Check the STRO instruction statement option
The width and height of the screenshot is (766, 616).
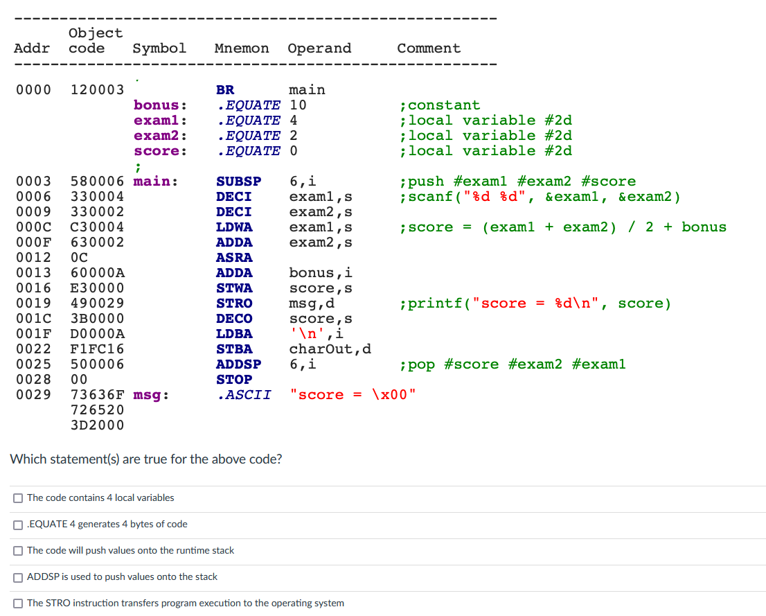coord(18,604)
